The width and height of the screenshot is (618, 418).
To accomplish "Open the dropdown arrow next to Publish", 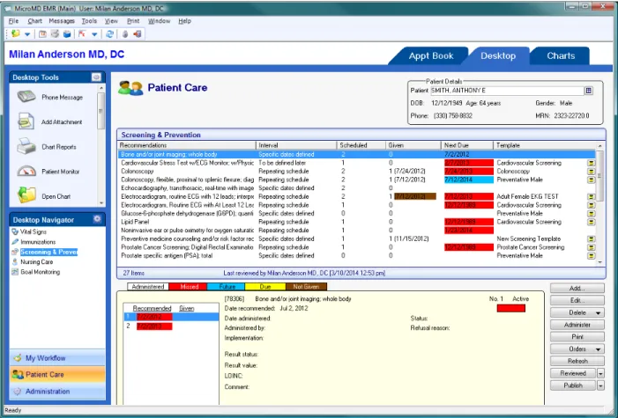I will pyautogui.click(x=600, y=385).
